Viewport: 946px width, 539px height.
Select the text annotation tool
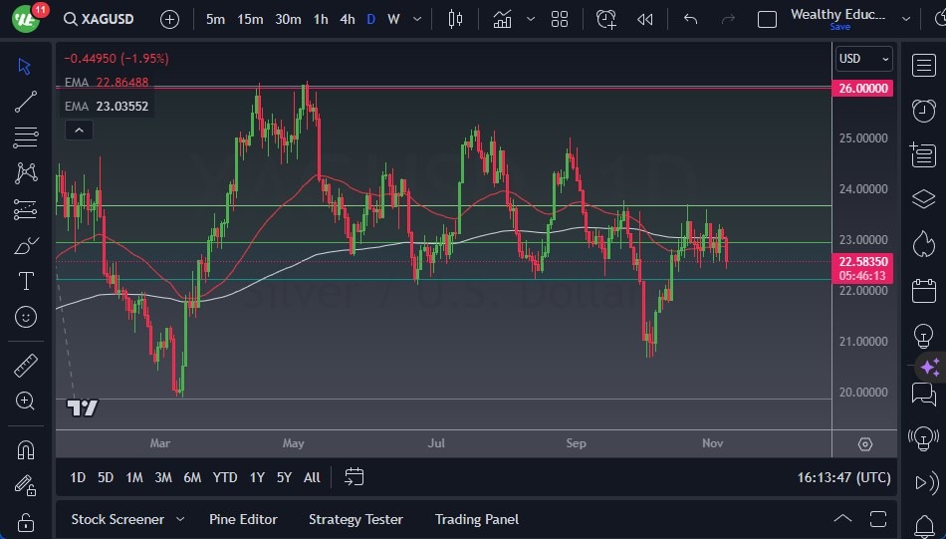tap(26, 281)
